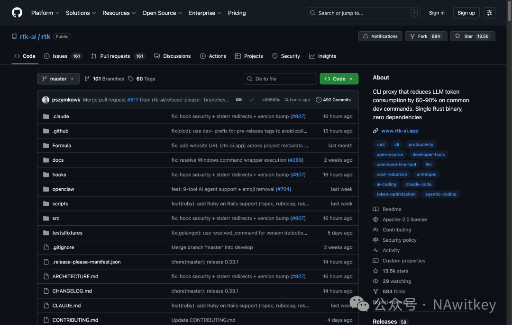Open pszymkowiak's avatar in latest commit row
Image resolution: width=512 pixels, height=325 pixels.
coord(46,100)
